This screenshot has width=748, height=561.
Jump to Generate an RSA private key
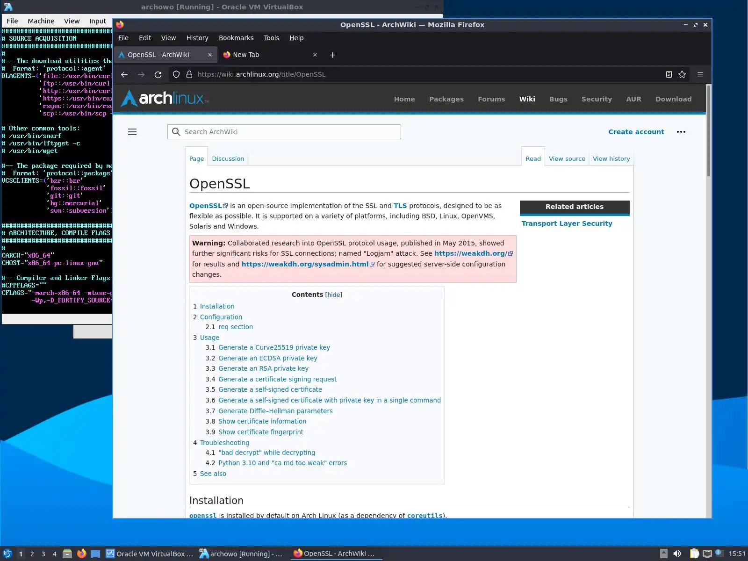tap(263, 368)
